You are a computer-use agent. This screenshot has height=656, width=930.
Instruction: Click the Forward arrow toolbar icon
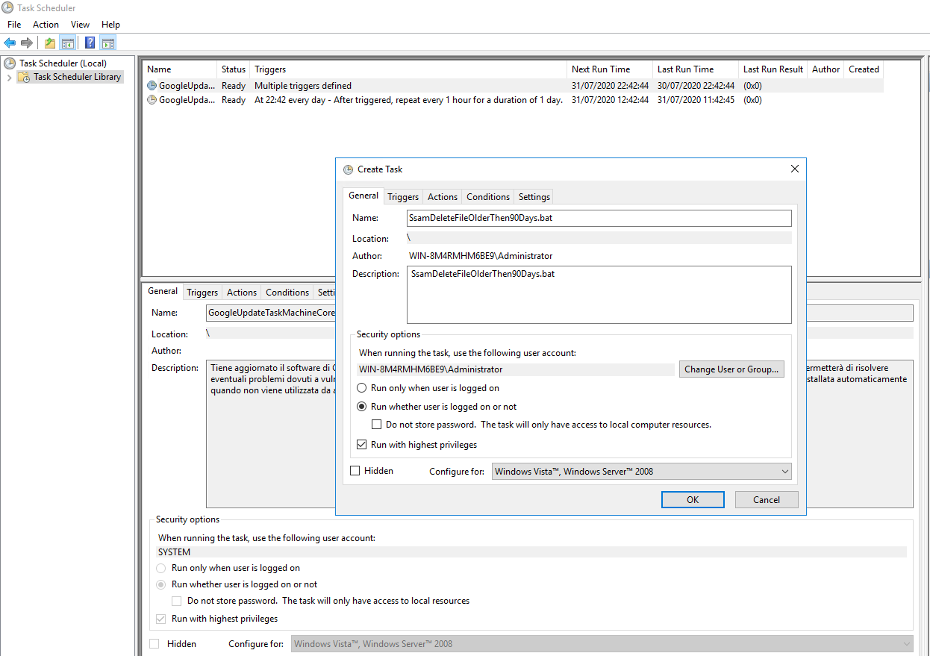pyautogui.click(x=27, y=43)
